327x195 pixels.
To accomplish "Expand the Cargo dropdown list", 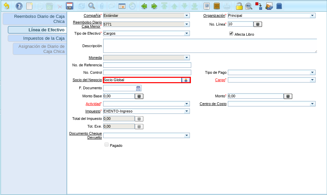I will [312, 80].
